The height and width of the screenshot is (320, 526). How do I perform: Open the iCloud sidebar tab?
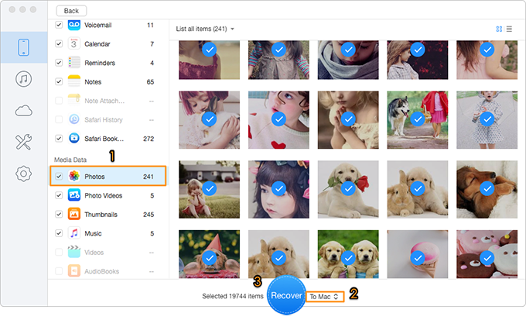tap(23, 111)
